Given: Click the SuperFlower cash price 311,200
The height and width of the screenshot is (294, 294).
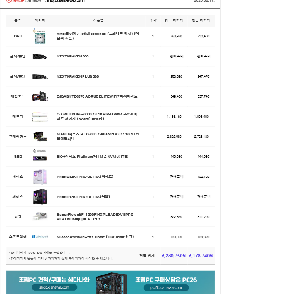Looking at the screenshot, I should 203,217.
